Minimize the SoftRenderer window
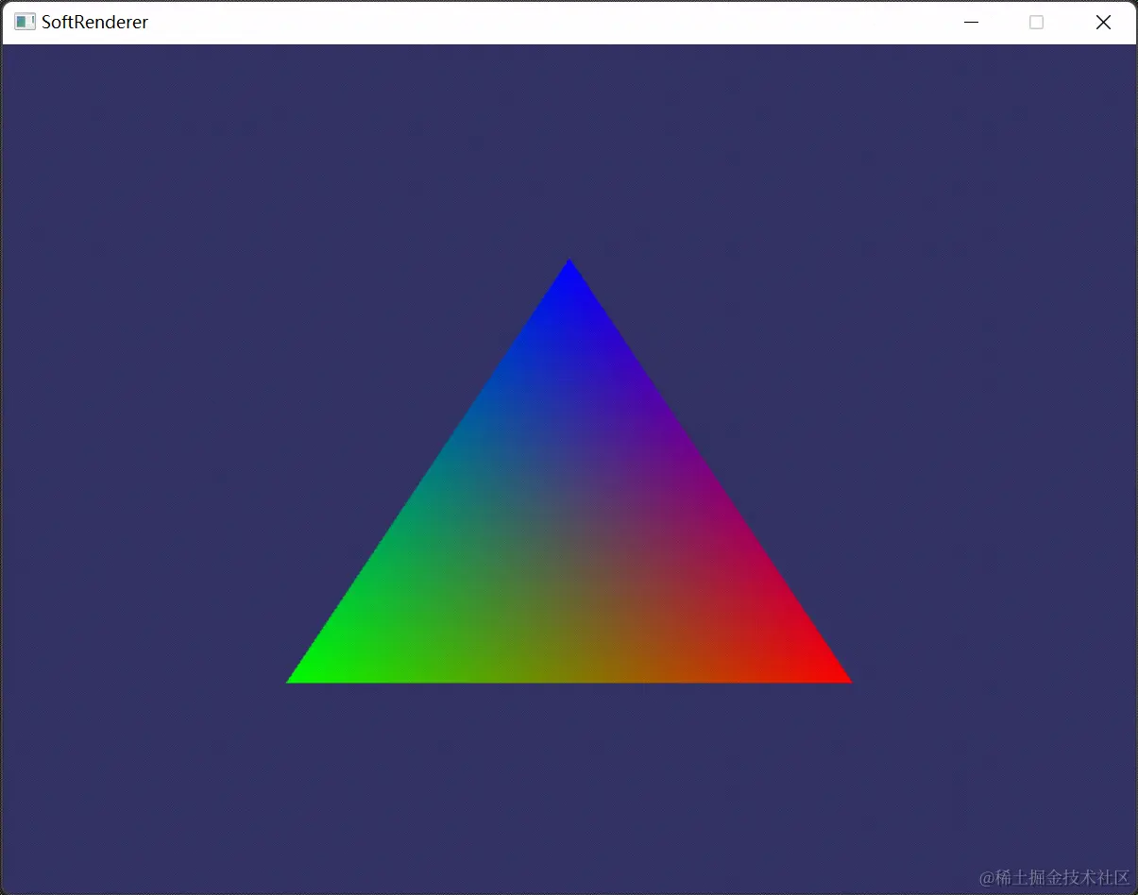 971,23
